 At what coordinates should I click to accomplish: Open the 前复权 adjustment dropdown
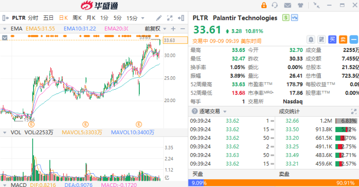(165, 29)
